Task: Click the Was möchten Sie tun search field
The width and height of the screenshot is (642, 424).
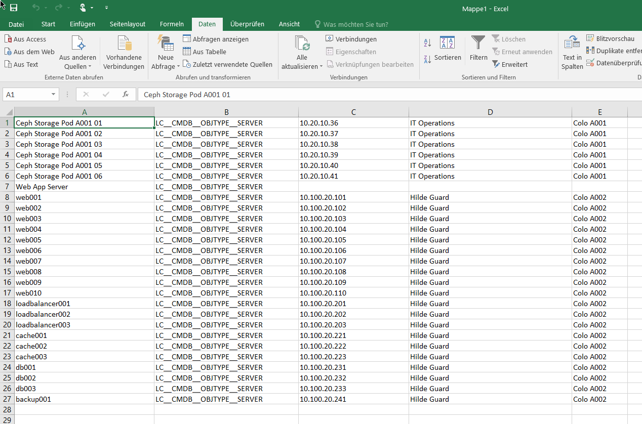Action: point(355,24)
